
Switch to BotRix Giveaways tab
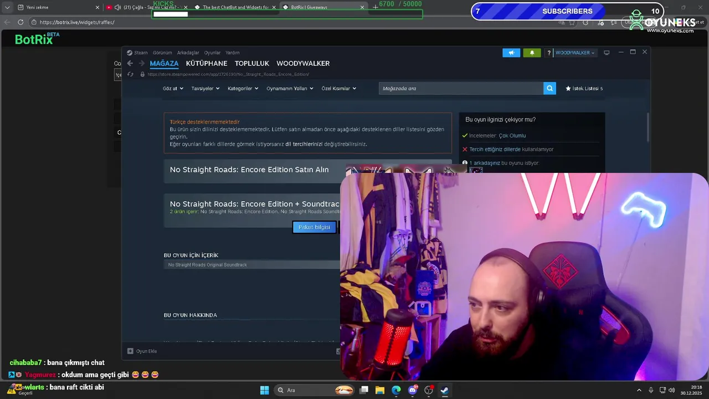click(x=324, y=7)
